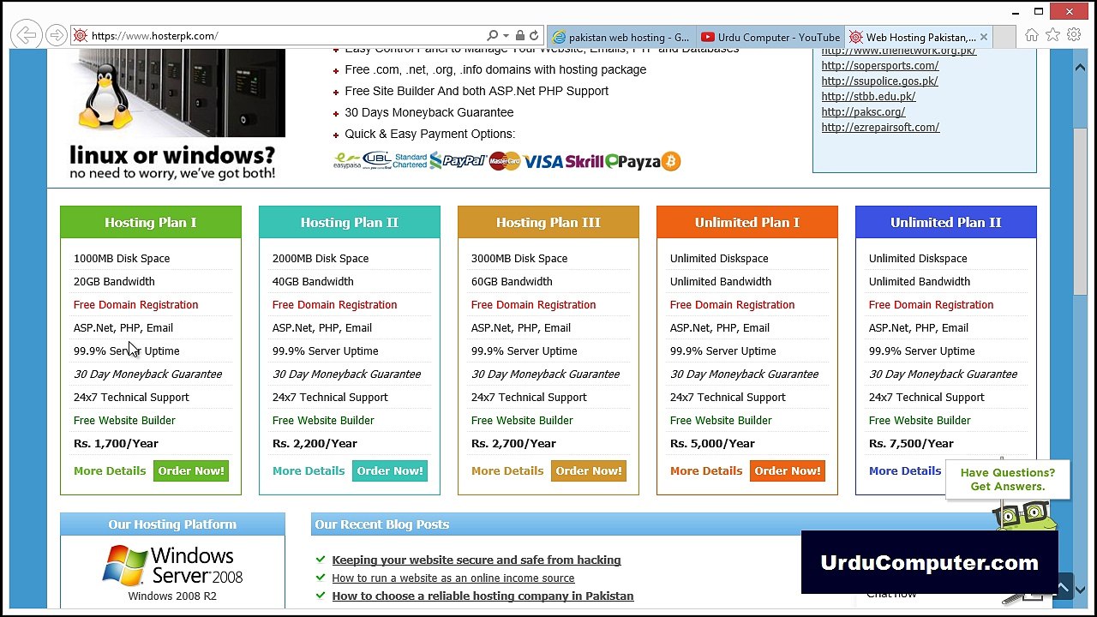The width and height of the screenshot is (1097, 617).
Task: Click Free Domain Registration in Hosting Plan II
Action: point(334,304)
